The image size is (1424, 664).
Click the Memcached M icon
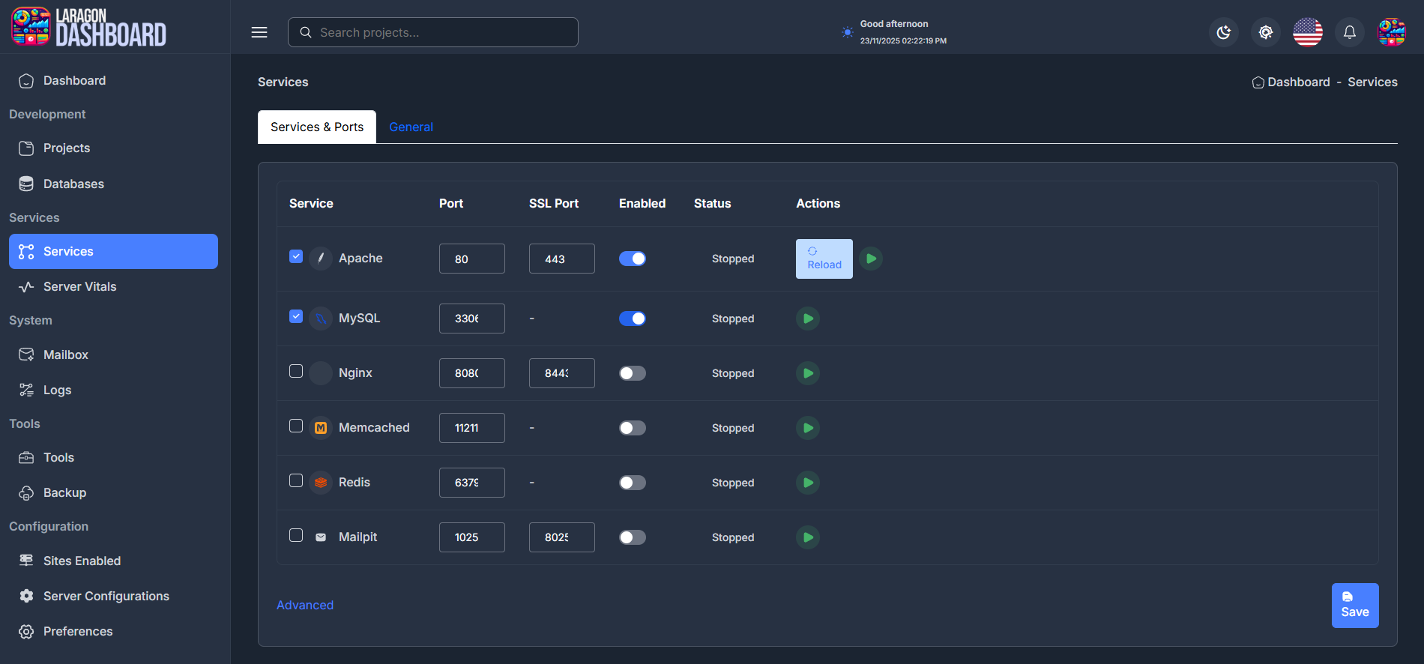(321, 428)
